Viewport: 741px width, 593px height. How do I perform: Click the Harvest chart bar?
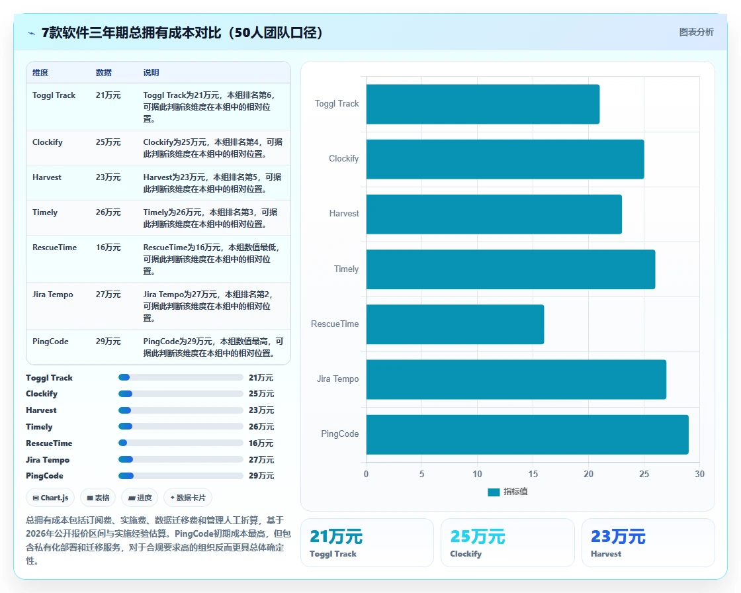(494, 214)
